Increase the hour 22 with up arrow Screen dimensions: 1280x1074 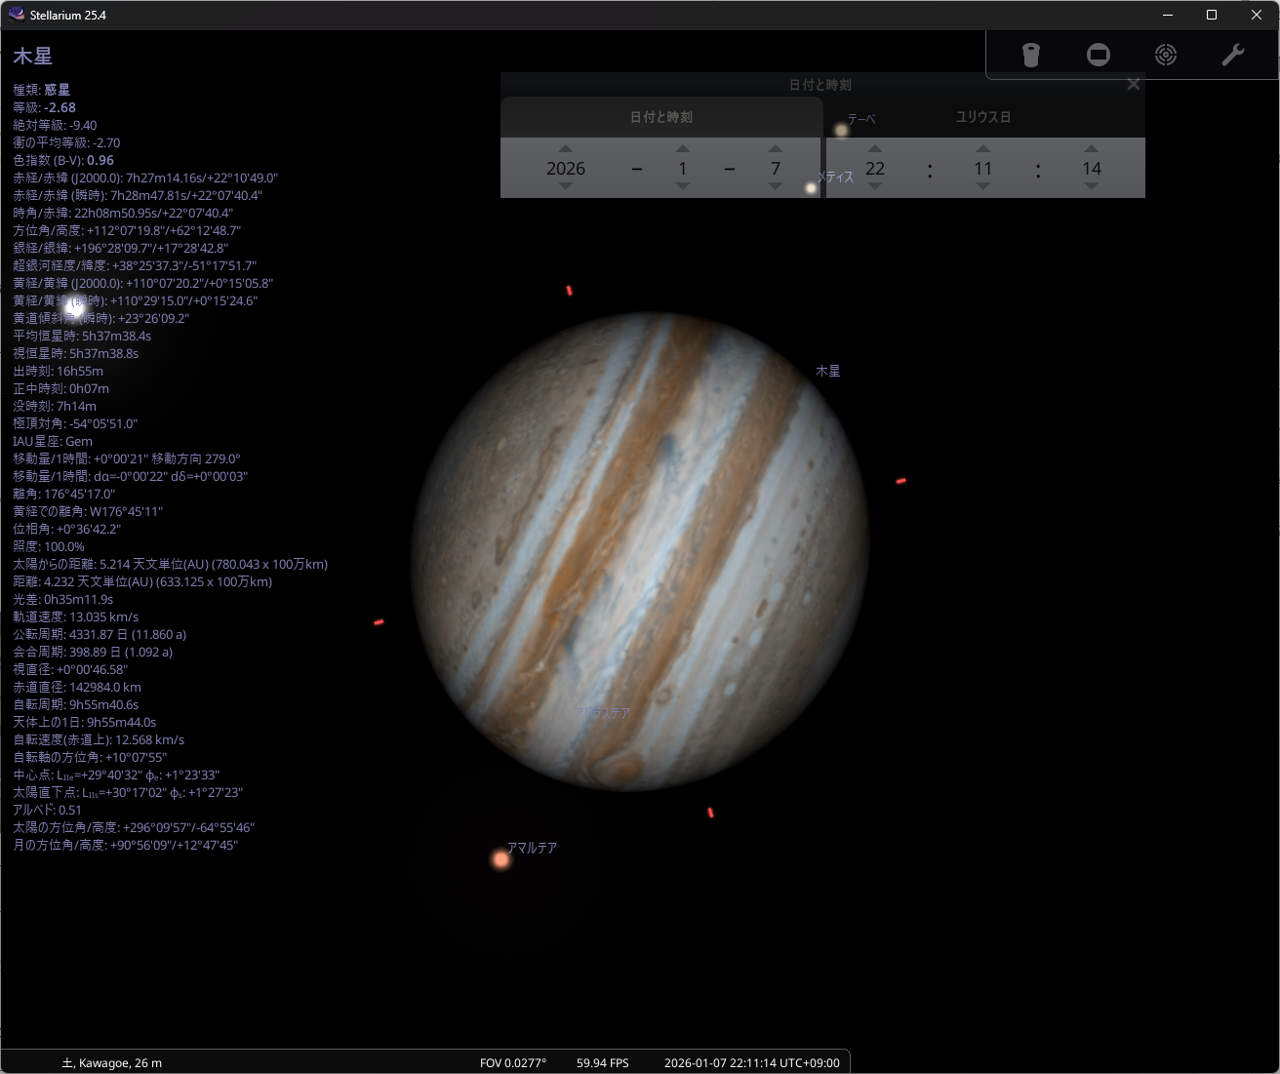pos(875,149)
